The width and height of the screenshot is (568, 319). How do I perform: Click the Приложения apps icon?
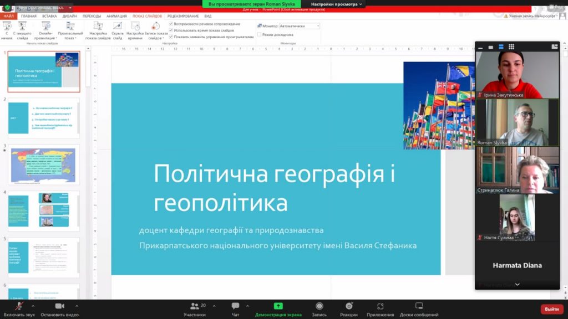point(380,306)
